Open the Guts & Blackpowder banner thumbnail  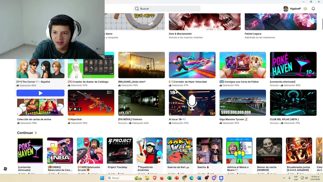(x=205, y=22)
